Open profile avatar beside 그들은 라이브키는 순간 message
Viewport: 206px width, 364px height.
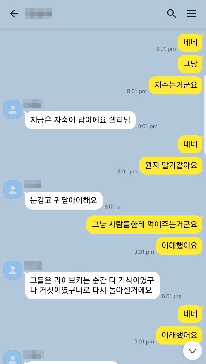(12, 270)
